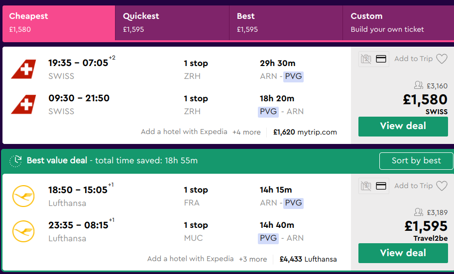Select the Cheapest sorting tab
The height and width of the screenshot is (274, 454).
(x=58, y=23)
